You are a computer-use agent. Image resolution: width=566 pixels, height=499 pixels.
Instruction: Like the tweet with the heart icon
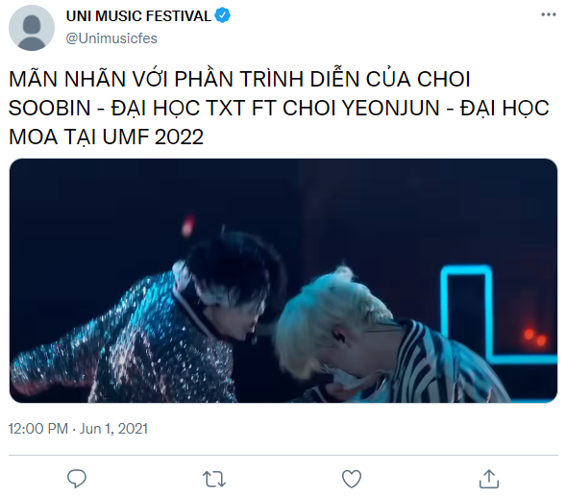pyautogui.click(x=351, y=479)
